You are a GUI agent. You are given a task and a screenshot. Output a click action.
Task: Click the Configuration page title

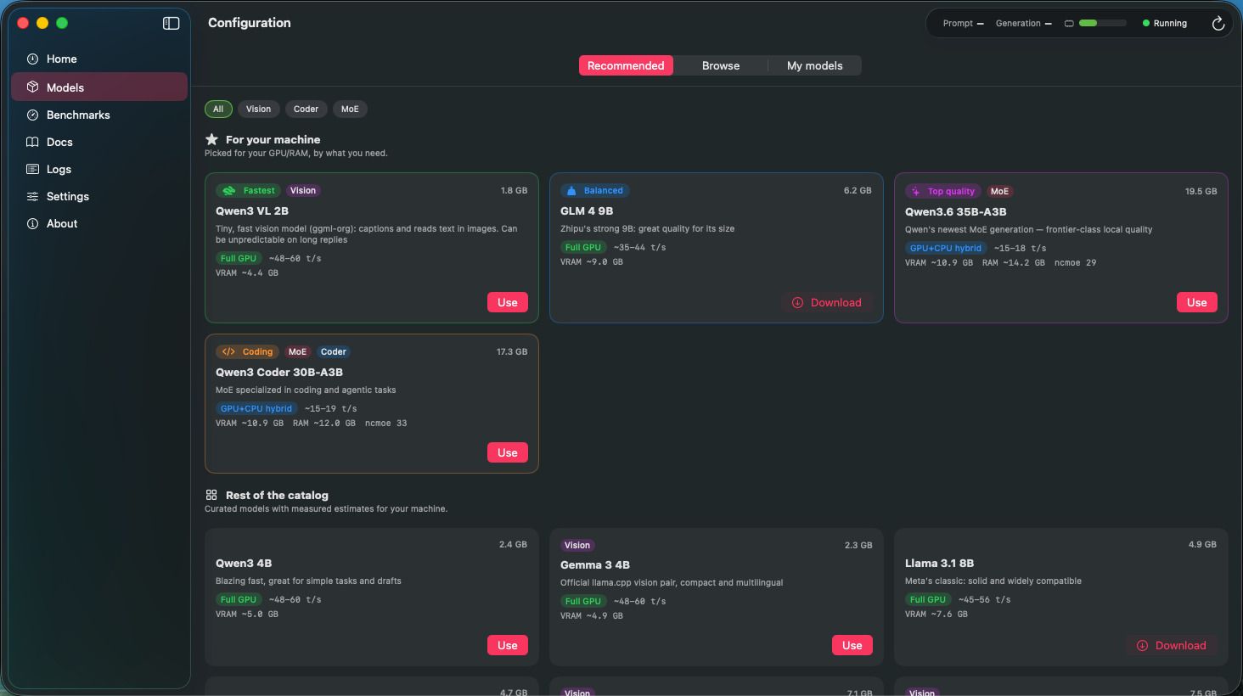[x=250, y=23]
